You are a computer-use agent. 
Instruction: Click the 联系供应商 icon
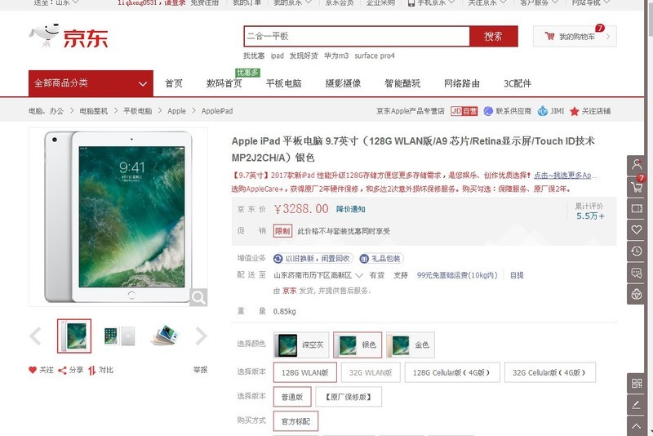488,111
